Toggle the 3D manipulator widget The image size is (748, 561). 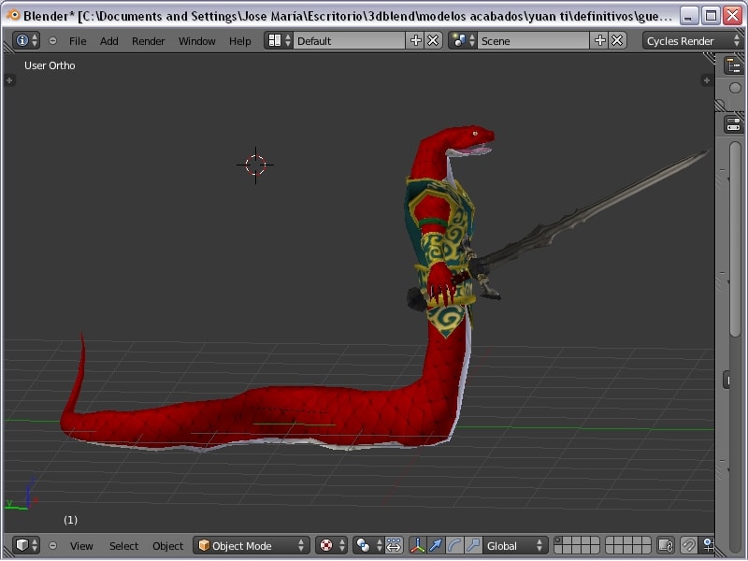(x=417, y=545)
